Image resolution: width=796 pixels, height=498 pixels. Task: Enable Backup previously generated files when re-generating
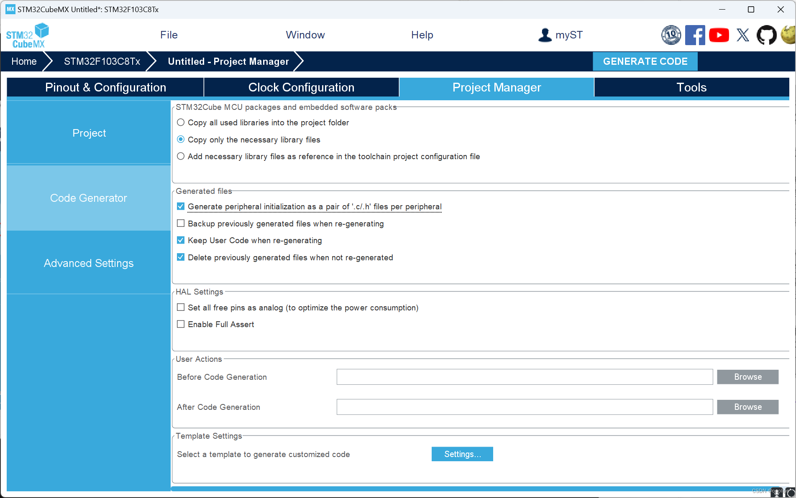point(181,224)
